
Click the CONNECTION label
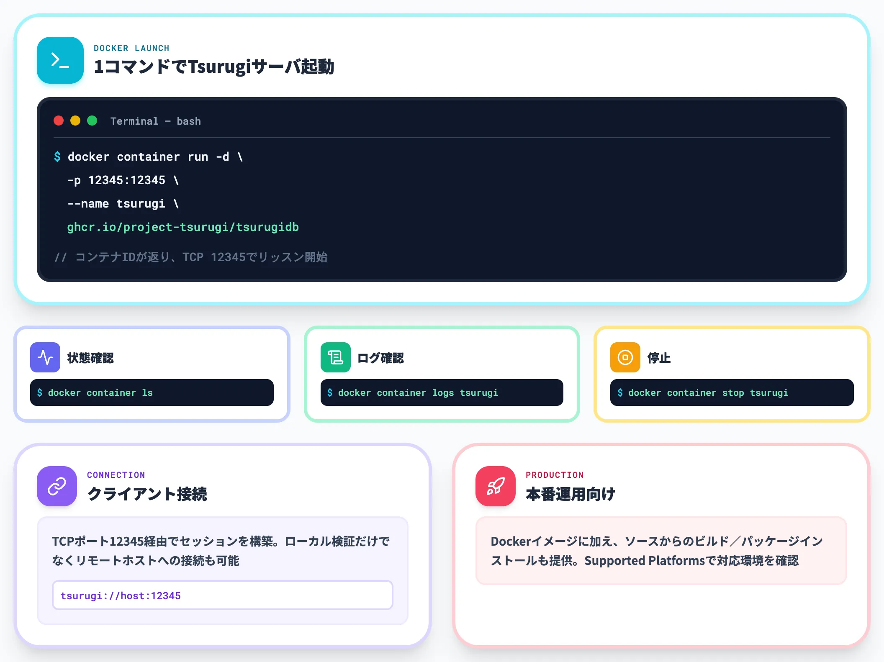[x=116, y=475]
